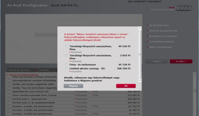Check Helymeghatározó rendszer előkészítése checkbox
The image size is (199, 116).
[x=9, y=80]
